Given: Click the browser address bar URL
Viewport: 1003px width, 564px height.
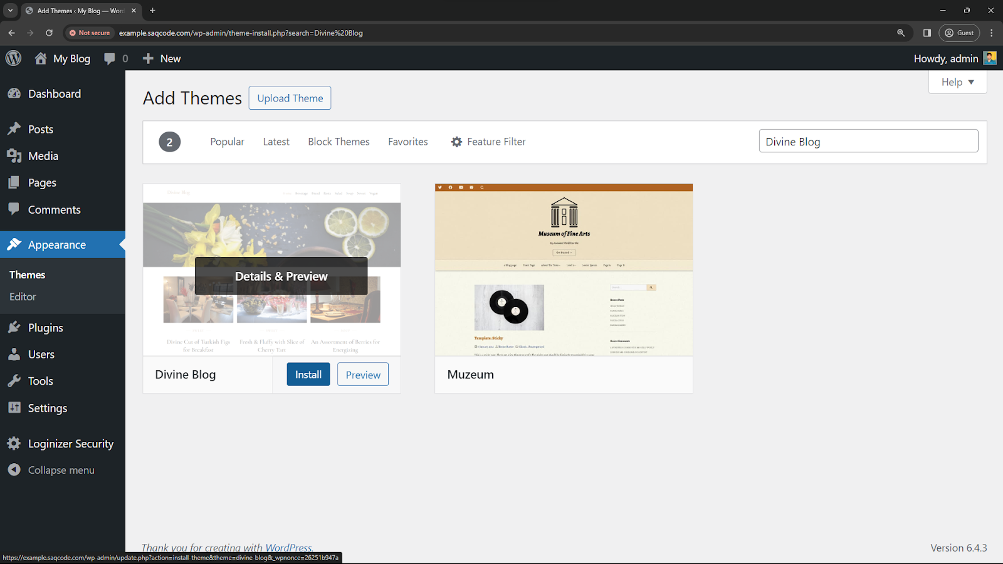Looking at the screenshot, I should click(x=241, y=33).
